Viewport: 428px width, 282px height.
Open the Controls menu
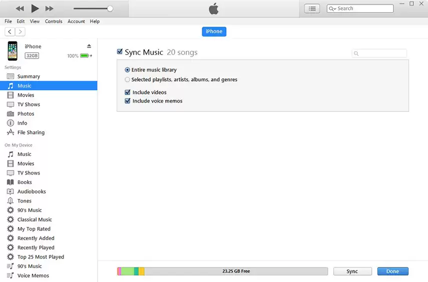pos(54,21)
